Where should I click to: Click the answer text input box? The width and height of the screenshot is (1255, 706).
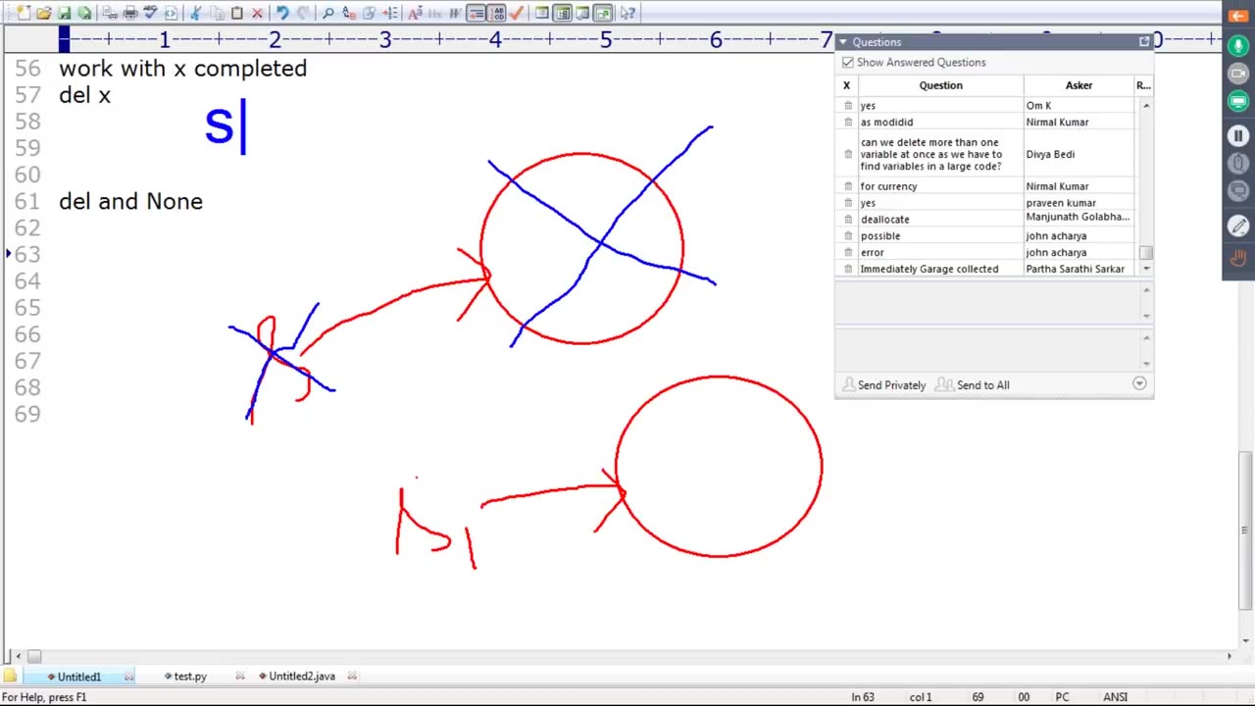985,351
